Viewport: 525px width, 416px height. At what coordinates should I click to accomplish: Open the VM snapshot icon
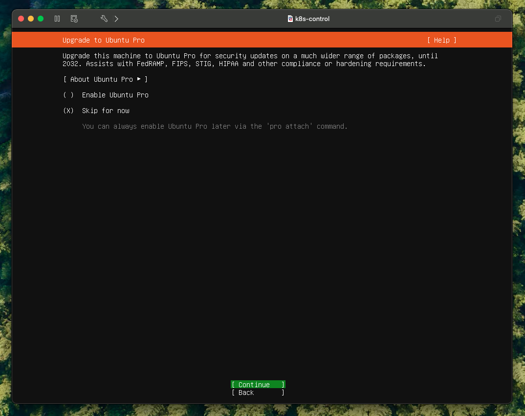pos(74,19)
